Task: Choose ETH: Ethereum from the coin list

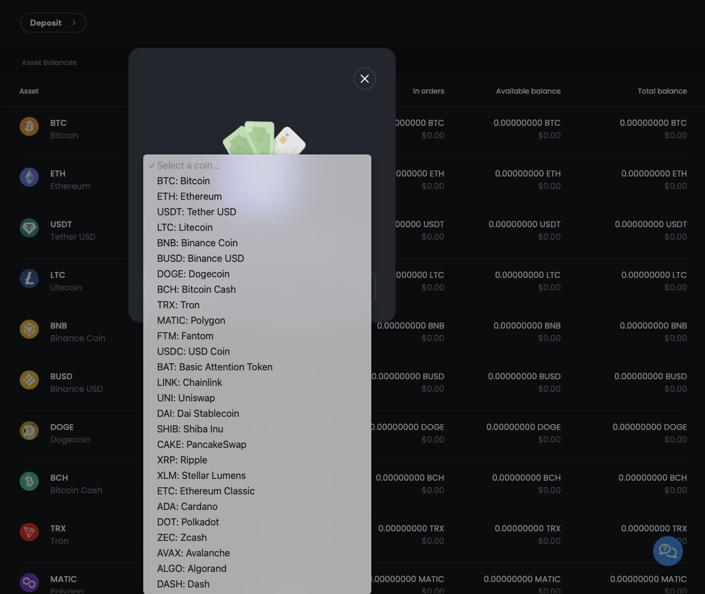Action: [x=257, y=196]
